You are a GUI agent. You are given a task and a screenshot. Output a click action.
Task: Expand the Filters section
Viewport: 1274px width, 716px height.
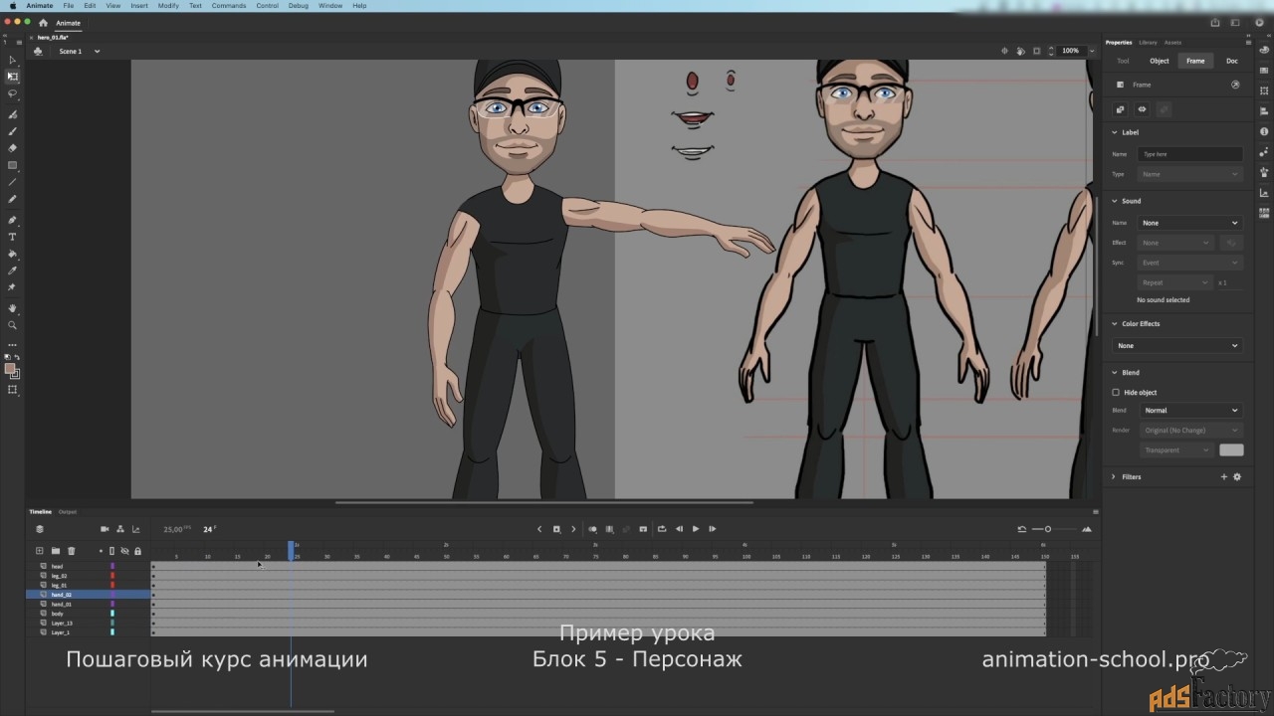(x=1115, y=477)
